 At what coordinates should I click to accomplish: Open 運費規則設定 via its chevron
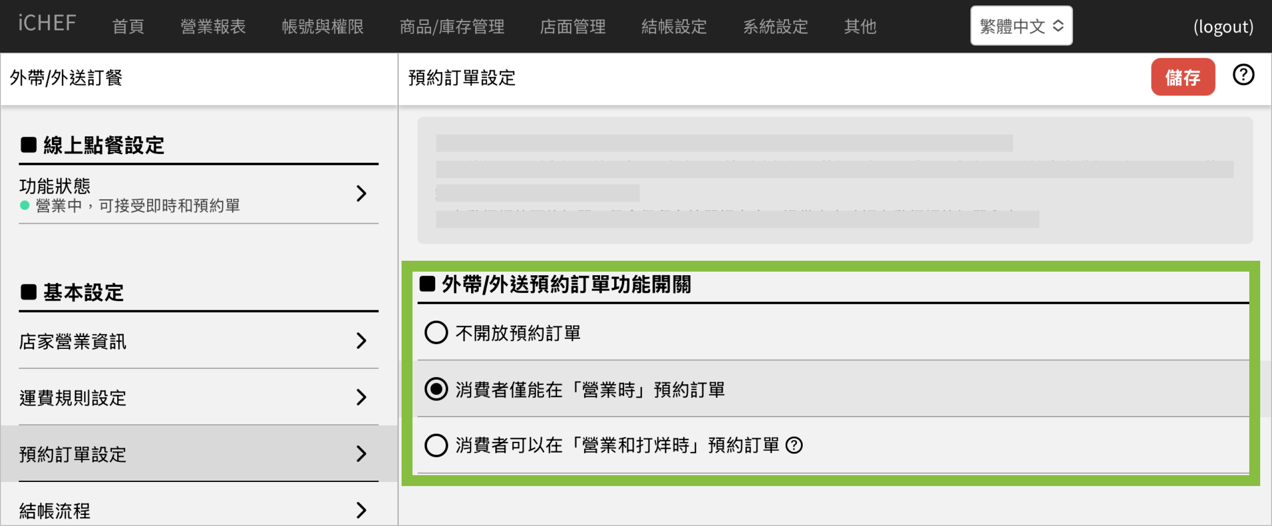362,397
